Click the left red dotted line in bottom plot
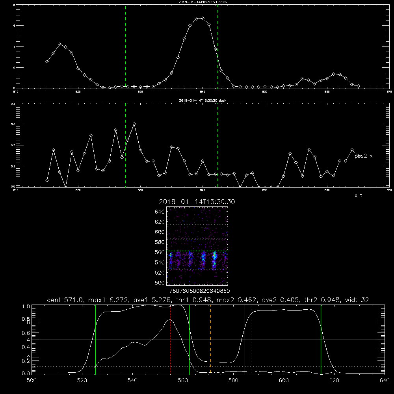 (170, 339)
